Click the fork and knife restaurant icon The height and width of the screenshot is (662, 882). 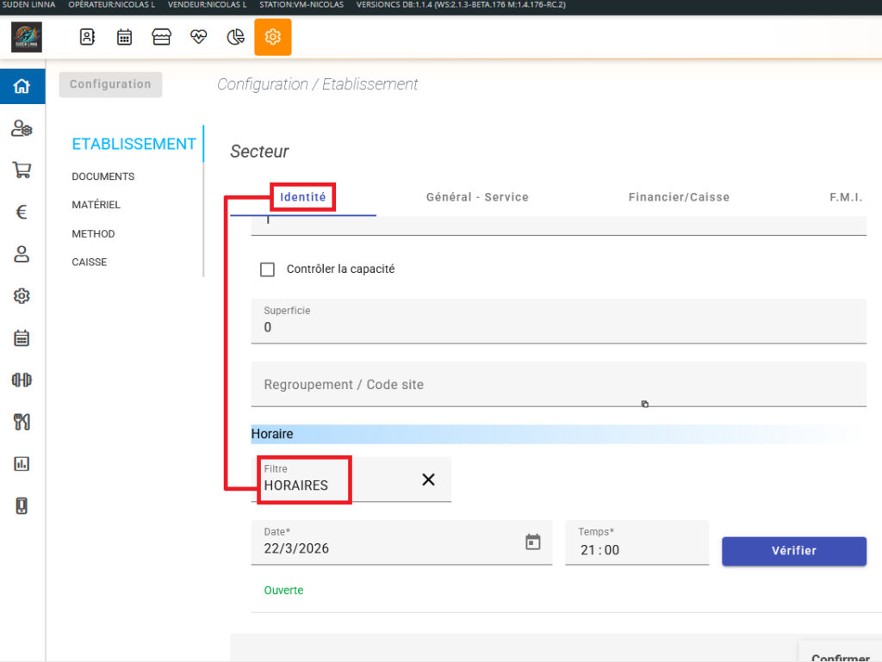(x=22, y=422)
